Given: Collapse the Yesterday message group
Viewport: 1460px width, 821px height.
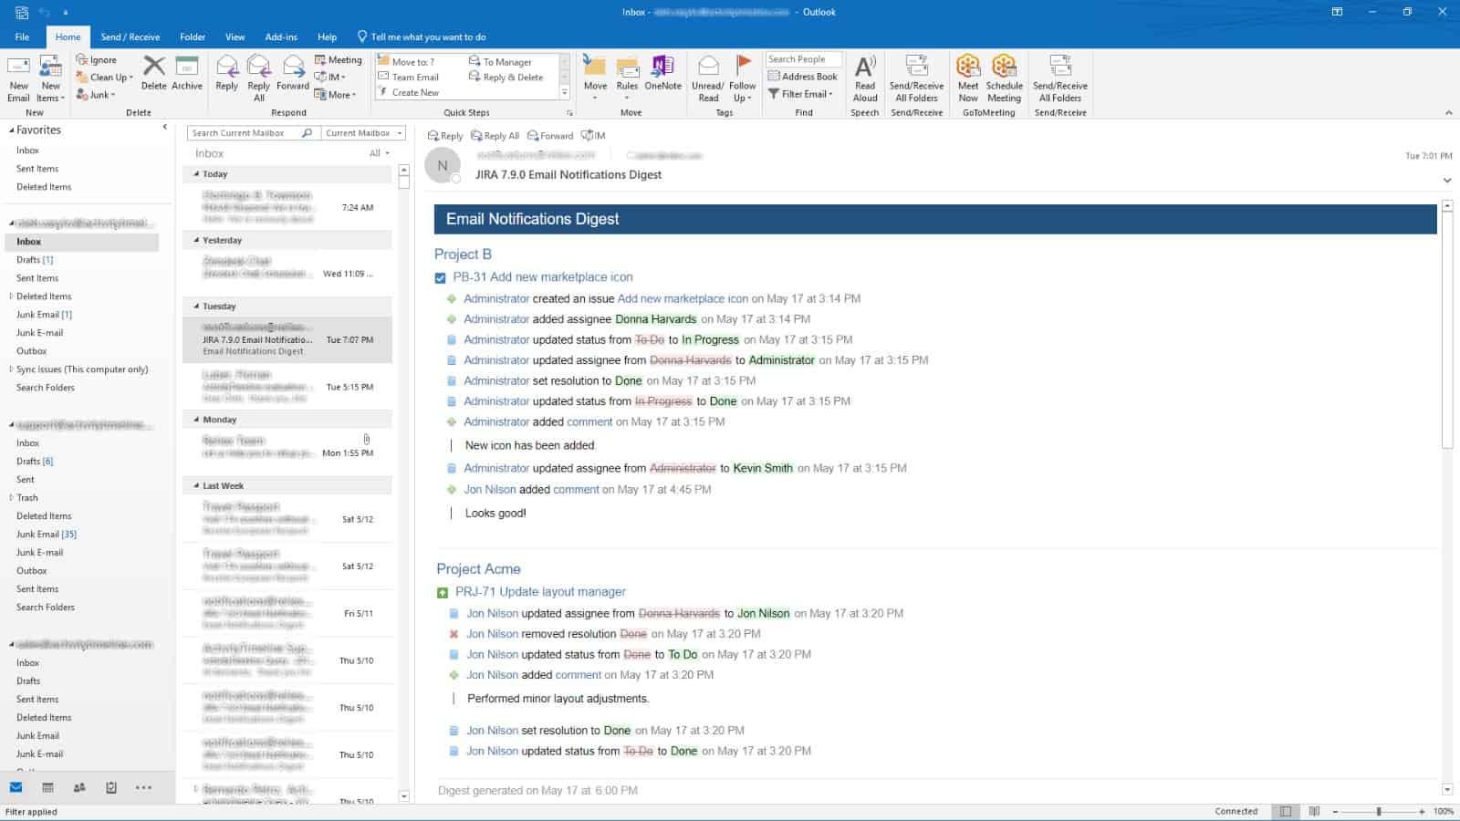Looking at the screenshot, I should point(194,240).
